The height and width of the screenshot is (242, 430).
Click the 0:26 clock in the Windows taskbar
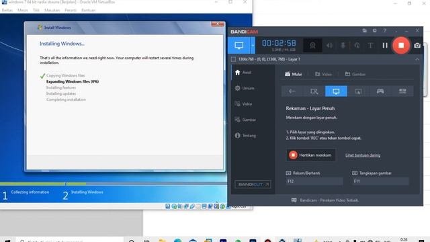pyautogui.click(x=404, y=239)
